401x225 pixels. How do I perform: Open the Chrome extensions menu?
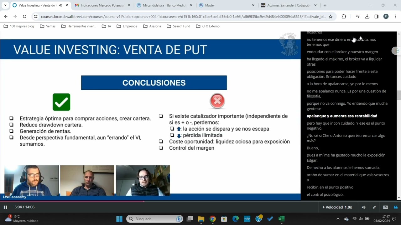pyautogui.click(x=344, y=17)
